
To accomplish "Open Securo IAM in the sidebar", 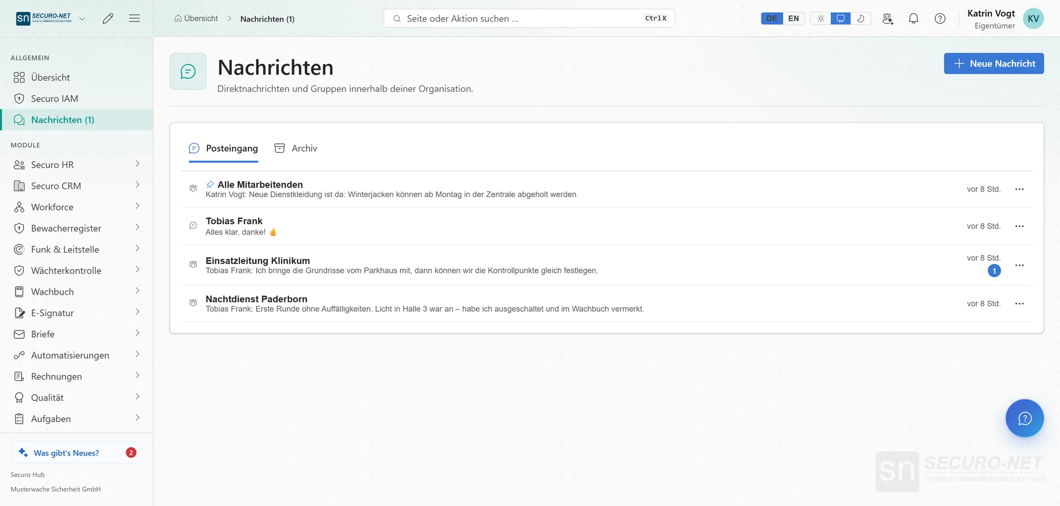I will click(x=77, y=99).
